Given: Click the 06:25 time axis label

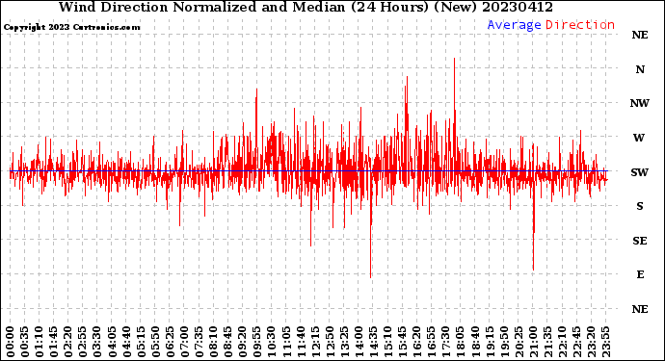Looking at the screenshot, I should (x=170, y=342).
